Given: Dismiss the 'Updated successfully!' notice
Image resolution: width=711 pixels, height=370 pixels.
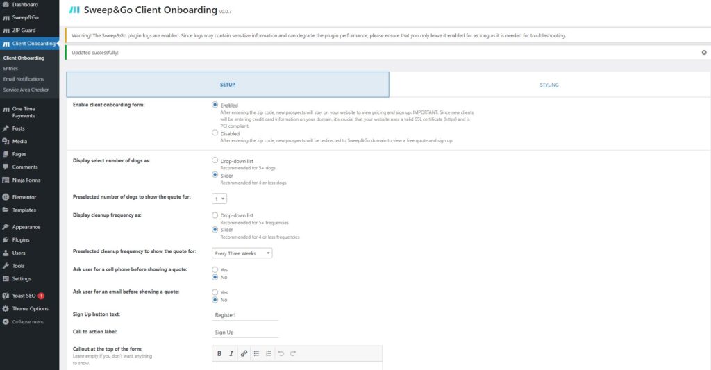Looking at the screenshot, I should pos(703,53).
